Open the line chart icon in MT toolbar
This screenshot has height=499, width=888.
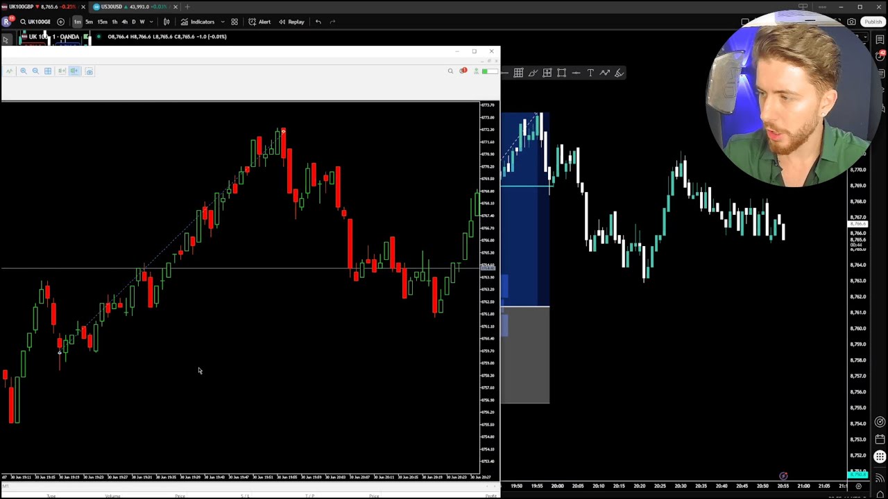[10, 71]
